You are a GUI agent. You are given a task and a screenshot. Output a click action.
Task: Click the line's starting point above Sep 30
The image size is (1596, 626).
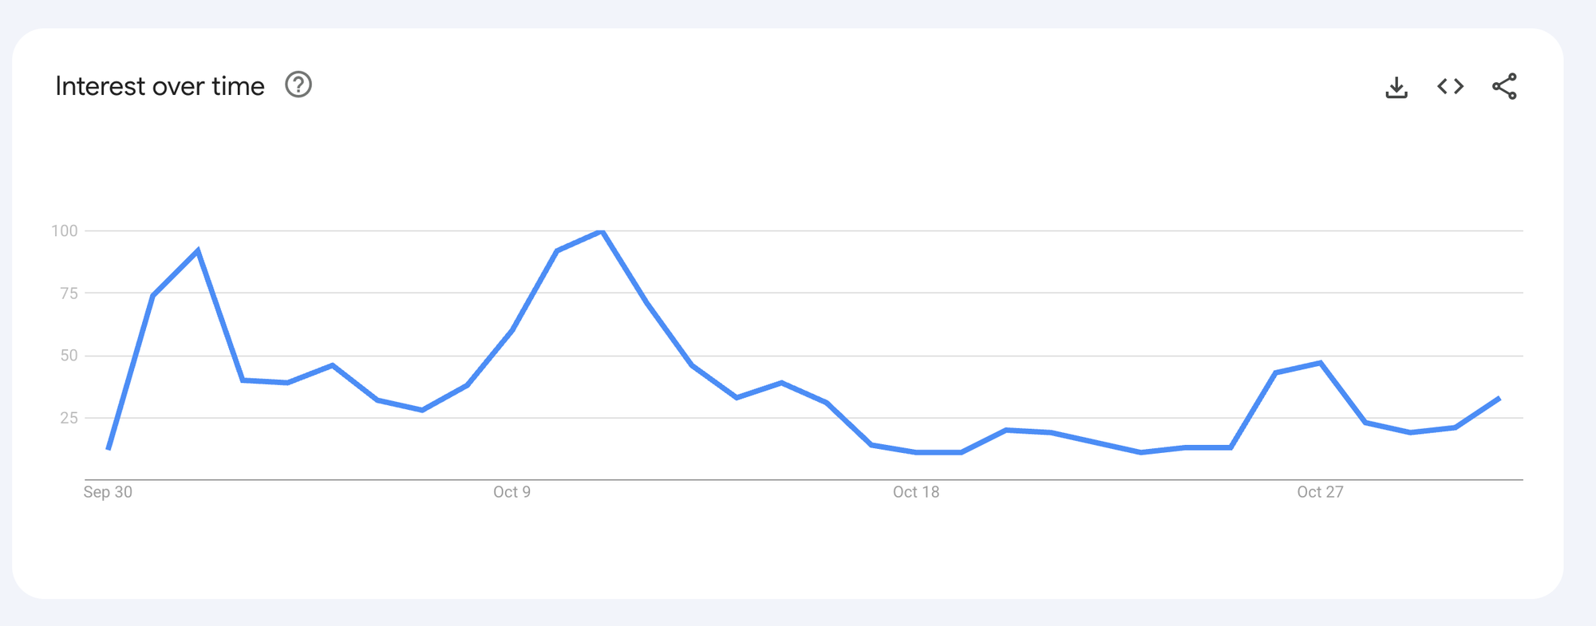pyautogui.click(x=109, y=449)
